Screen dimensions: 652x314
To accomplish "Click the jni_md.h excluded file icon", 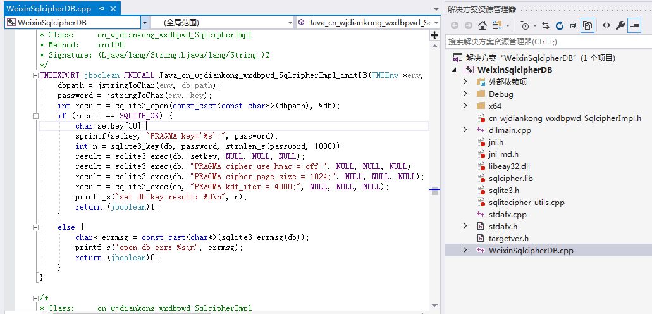I will [481, 154].
